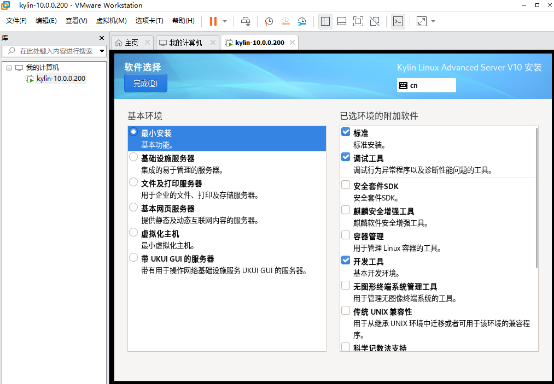
Task: Select the kylin-10.0.0.200 tab
Action: (x=260, y=43)
